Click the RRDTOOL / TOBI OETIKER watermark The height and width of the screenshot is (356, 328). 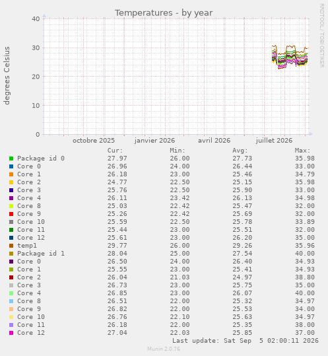click(321, 36)
